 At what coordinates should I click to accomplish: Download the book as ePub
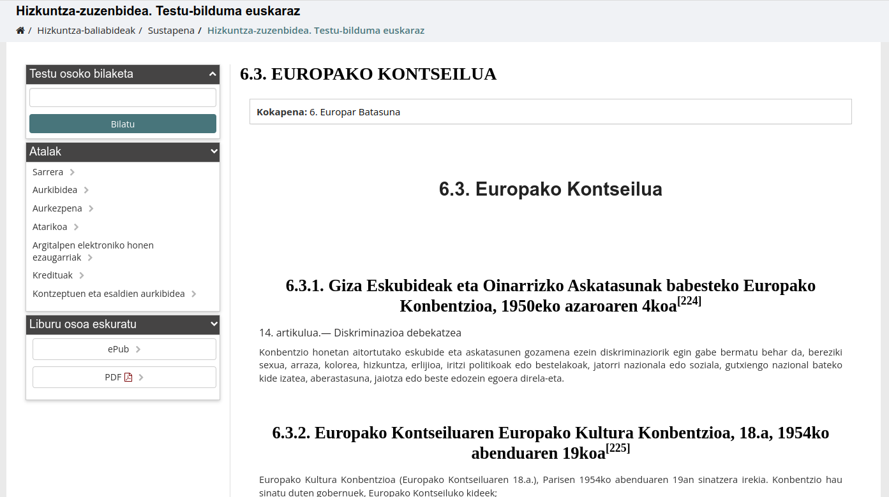coord(124,349)
